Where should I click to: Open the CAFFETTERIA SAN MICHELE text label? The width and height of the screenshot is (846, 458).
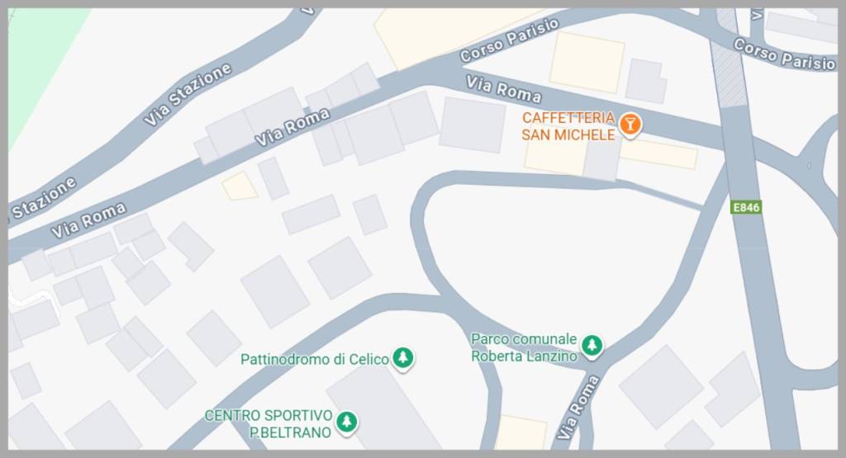[568, 126]
